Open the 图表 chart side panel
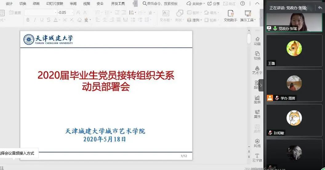Screen dimensions: 325x170 (x=257, y=99)
